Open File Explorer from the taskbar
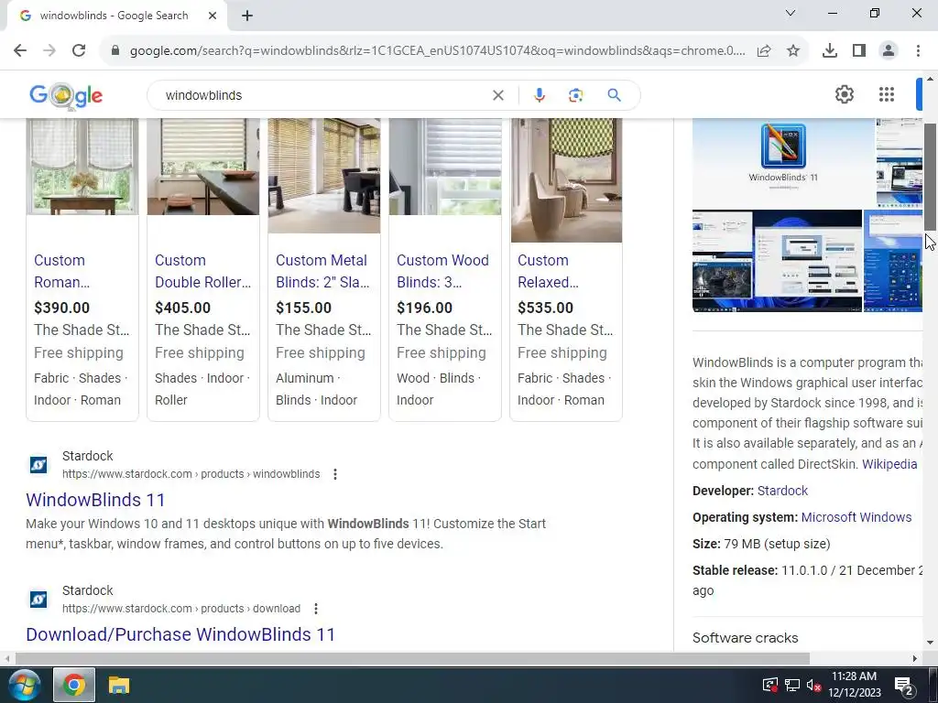 118,685
